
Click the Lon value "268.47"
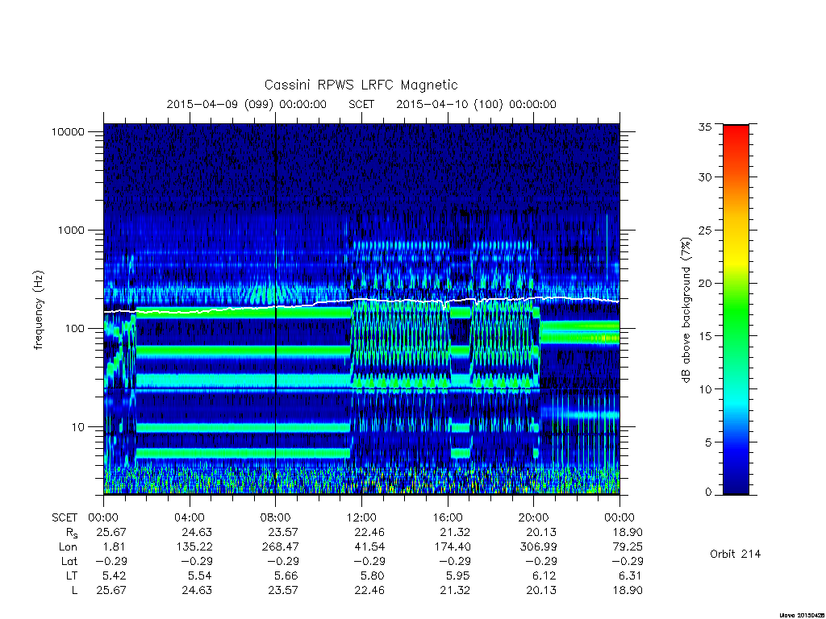280,547
